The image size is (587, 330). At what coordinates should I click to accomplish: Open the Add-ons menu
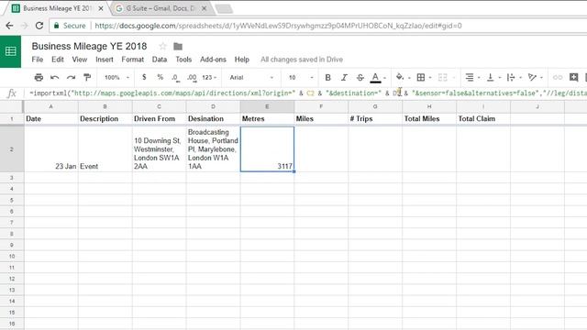213,60
